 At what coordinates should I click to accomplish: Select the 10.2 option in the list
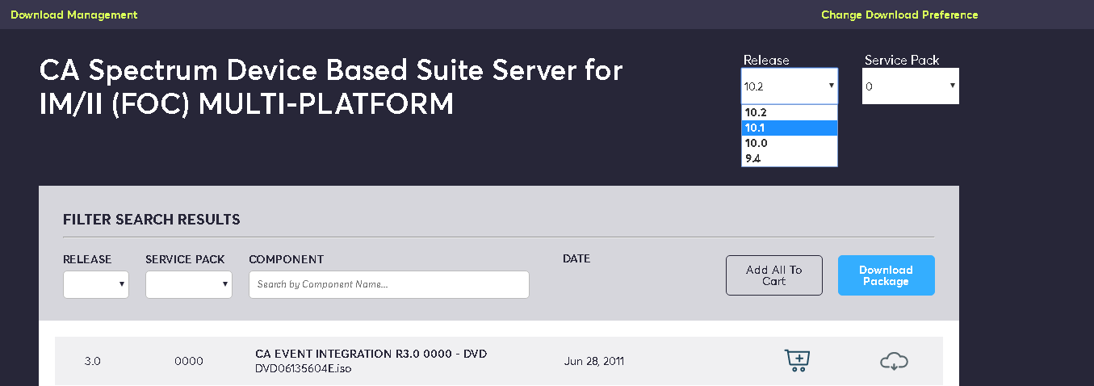pyautogui.click(x=789, y=112)
